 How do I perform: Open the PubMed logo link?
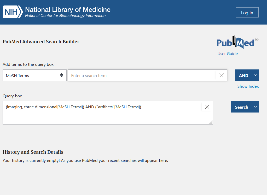coord(237,42)
